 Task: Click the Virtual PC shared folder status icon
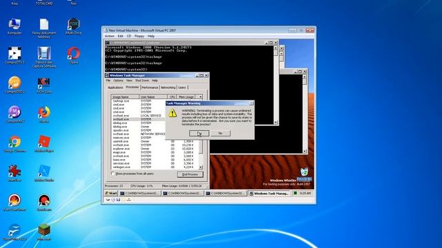pos(124,200)
